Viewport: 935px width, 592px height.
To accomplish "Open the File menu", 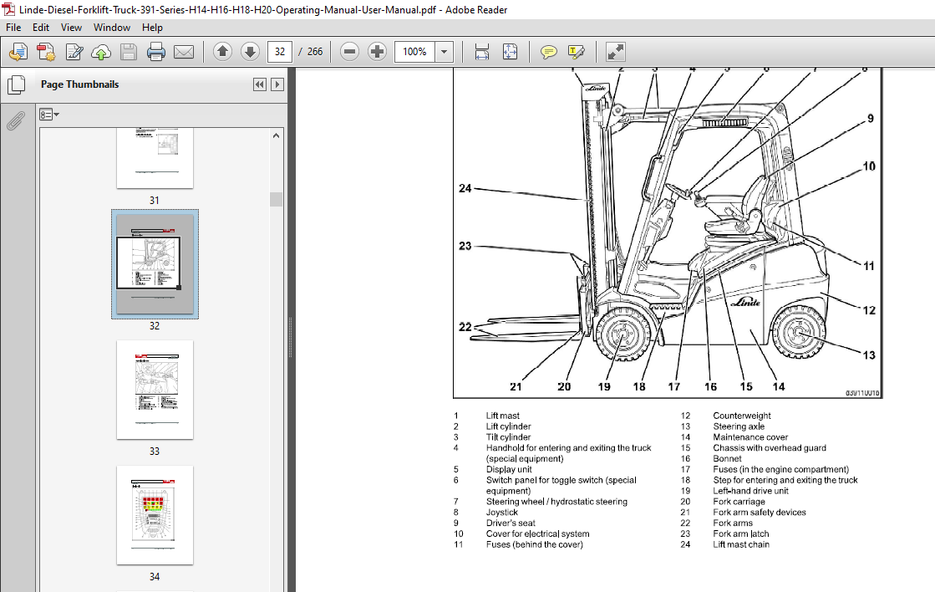I will [13, 28].
